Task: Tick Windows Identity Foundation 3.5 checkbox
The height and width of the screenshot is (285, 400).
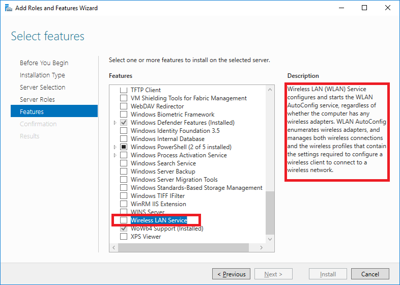Action: tap(124, 131)
